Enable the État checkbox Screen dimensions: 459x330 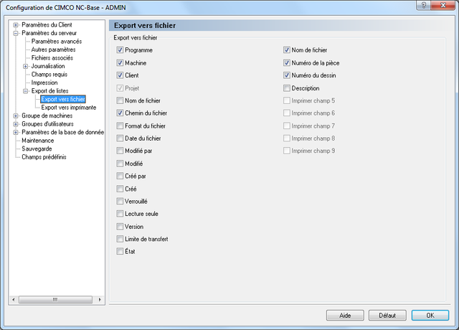coord(120,251)
